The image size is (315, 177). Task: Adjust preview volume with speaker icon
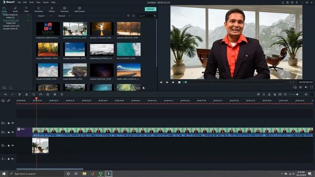306,87
